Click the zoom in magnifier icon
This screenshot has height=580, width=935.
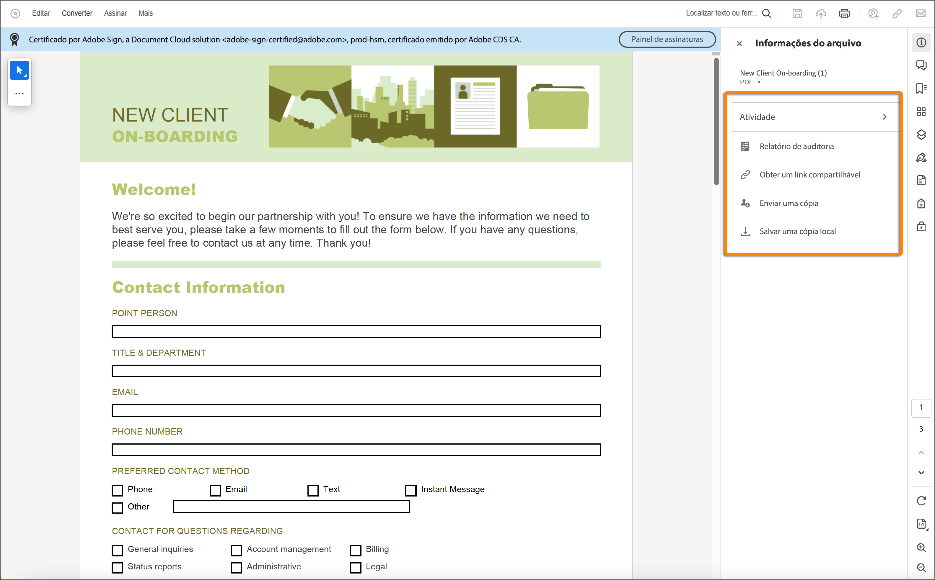[921, 547]
